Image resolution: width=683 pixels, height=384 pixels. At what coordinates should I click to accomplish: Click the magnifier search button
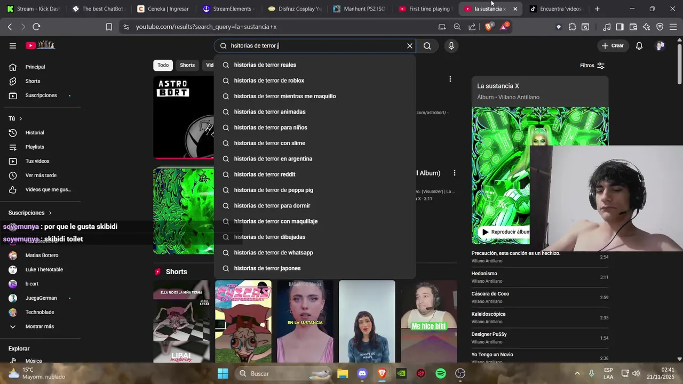point(427,46)
